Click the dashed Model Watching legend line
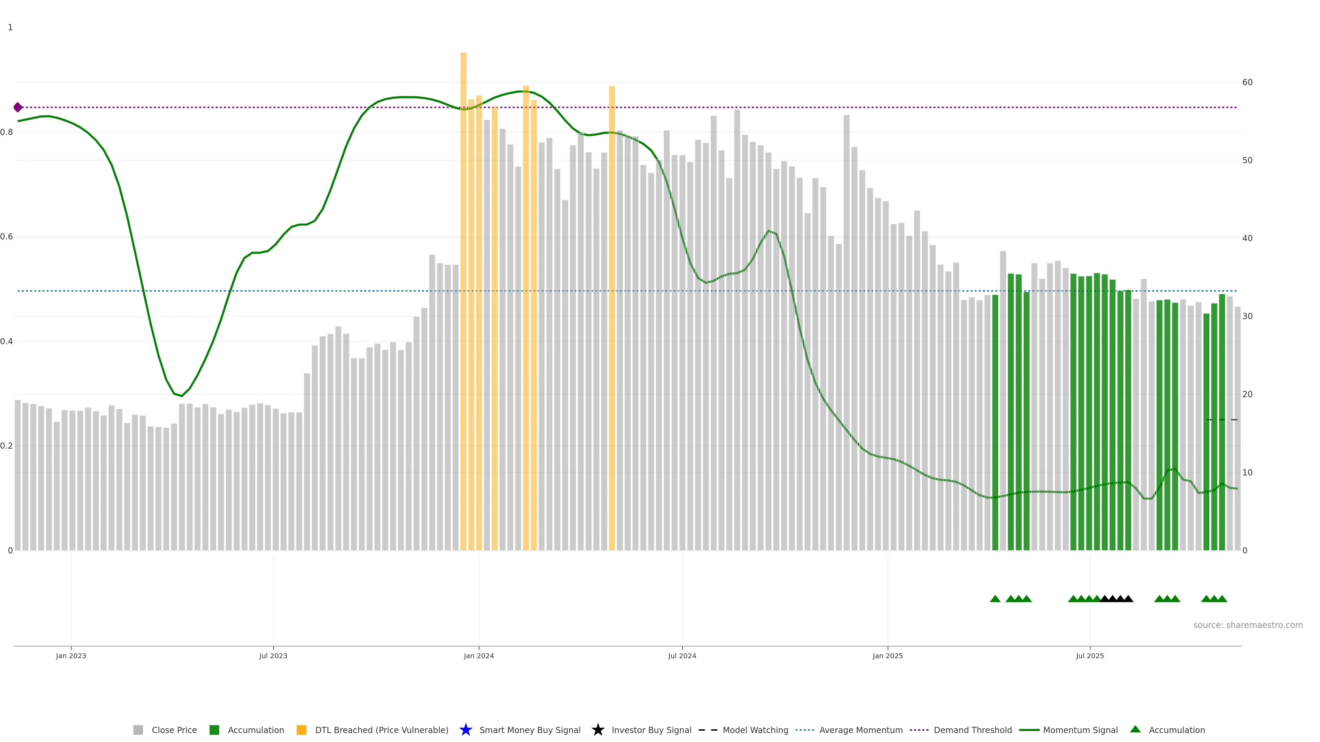Screen dimensions: 1320x742 click(708, 730)
